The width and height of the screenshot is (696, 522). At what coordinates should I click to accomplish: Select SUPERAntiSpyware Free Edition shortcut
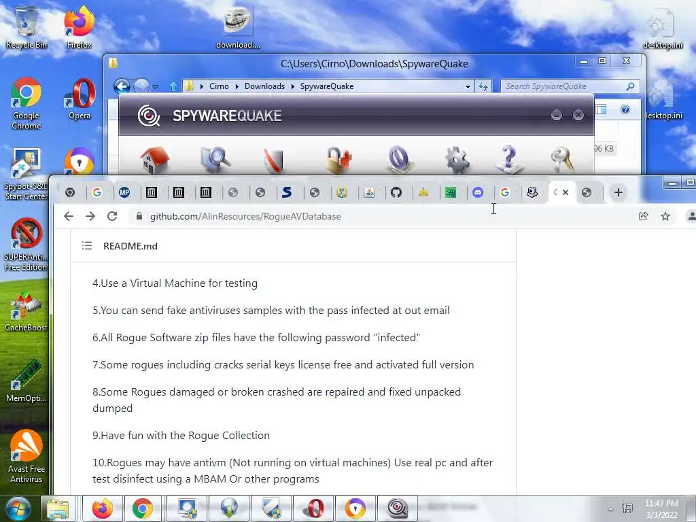coord(26,245)
